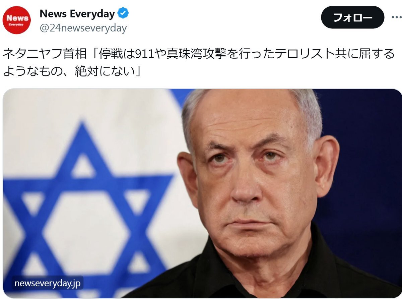Viewport: 402px width, 299px height.
Task: Click the tweet text beginning ネタニヤフ首相
Action: [199, 63]
